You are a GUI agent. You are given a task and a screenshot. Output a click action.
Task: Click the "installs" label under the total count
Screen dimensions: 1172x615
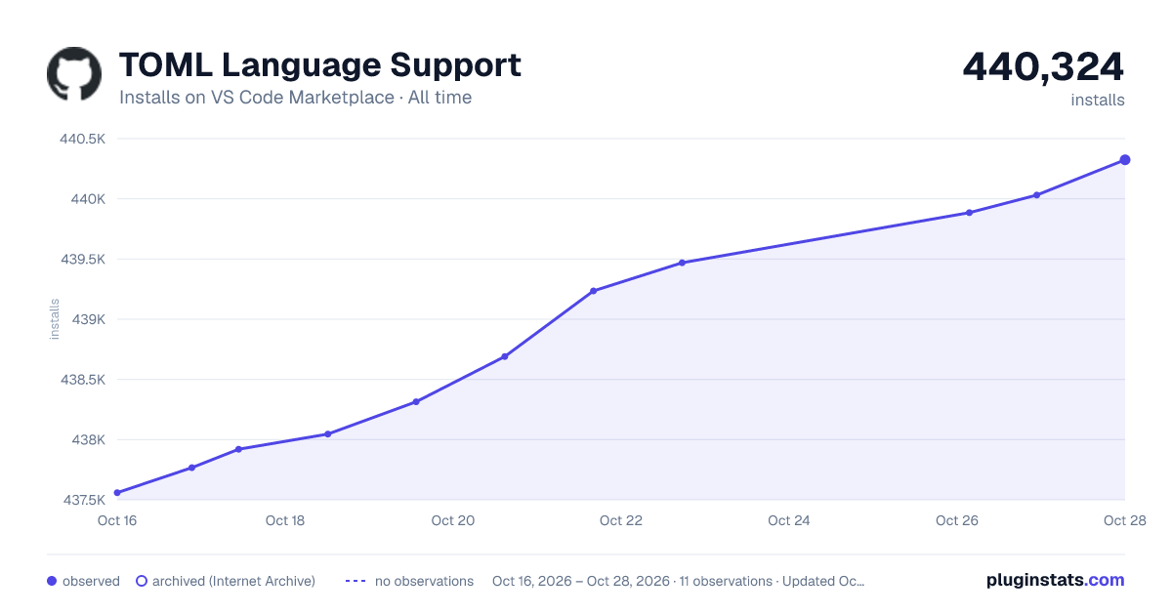(x=1098, y=100)
